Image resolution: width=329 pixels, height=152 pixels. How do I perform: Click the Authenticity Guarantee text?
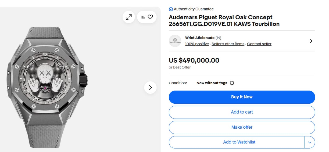pyautogui.click(x=194, y=9)
